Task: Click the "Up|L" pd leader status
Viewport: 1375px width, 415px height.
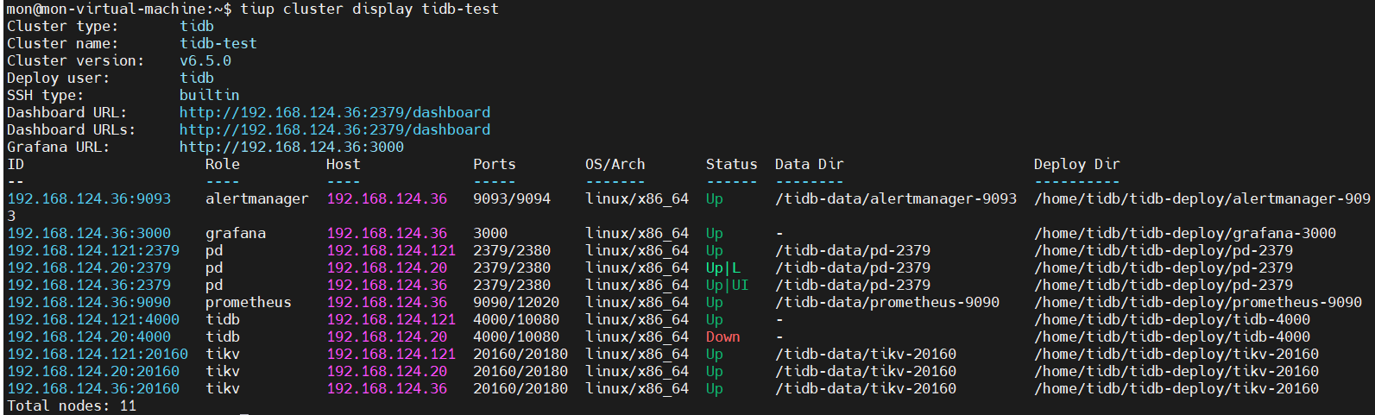Action: click(x=722, y=267)
